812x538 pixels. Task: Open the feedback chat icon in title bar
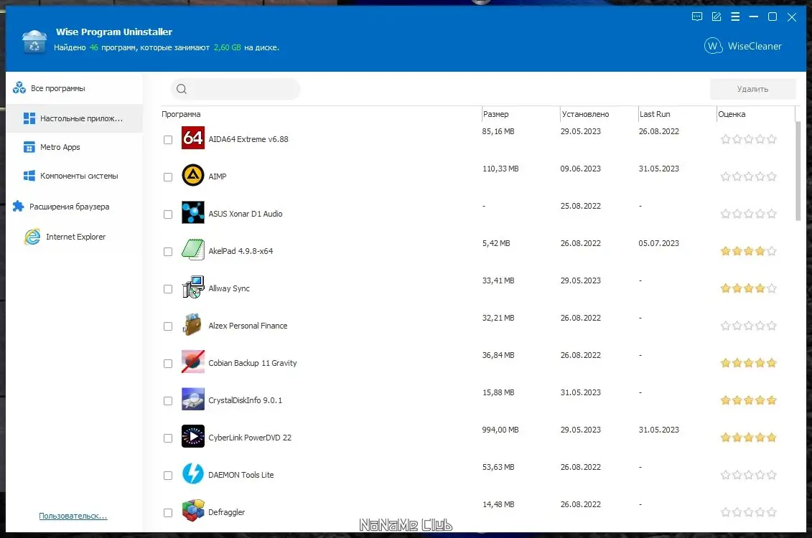tap(697, 16)
